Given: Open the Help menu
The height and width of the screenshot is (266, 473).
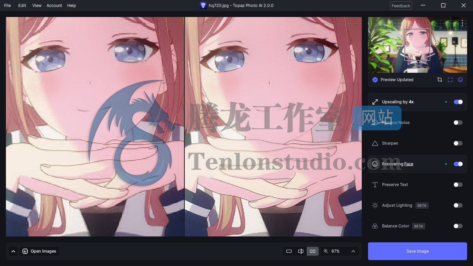Looking at the screenshot, I should pos(72,6).
